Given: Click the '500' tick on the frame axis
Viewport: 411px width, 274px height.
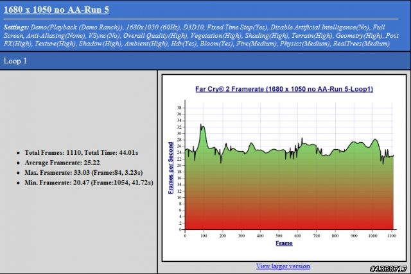Looking at the screenshot, I should (279, 236).
